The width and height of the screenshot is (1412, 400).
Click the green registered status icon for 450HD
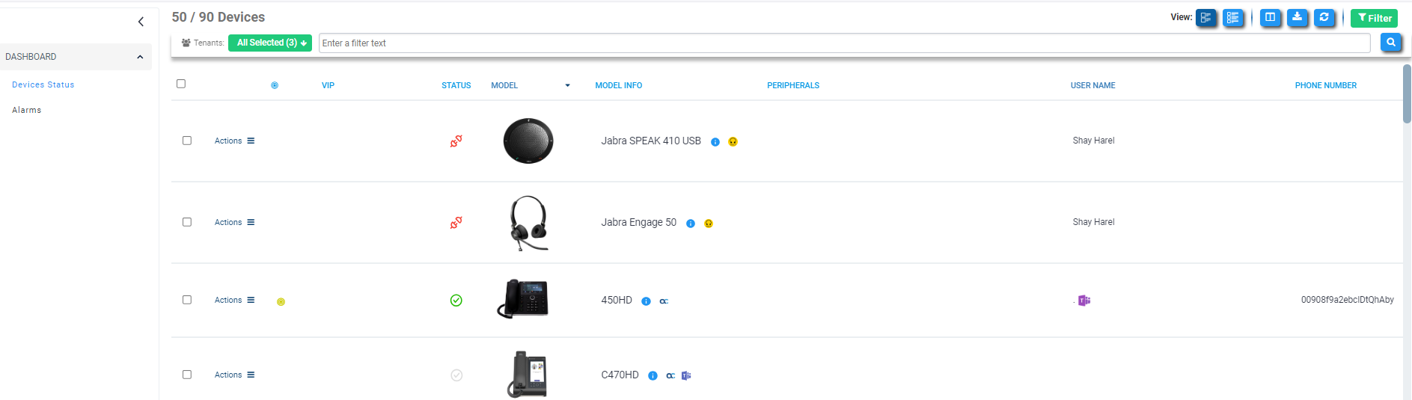tap(456, 301)
